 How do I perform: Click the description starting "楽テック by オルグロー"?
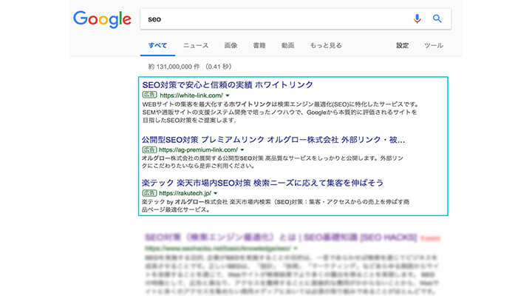276,206
